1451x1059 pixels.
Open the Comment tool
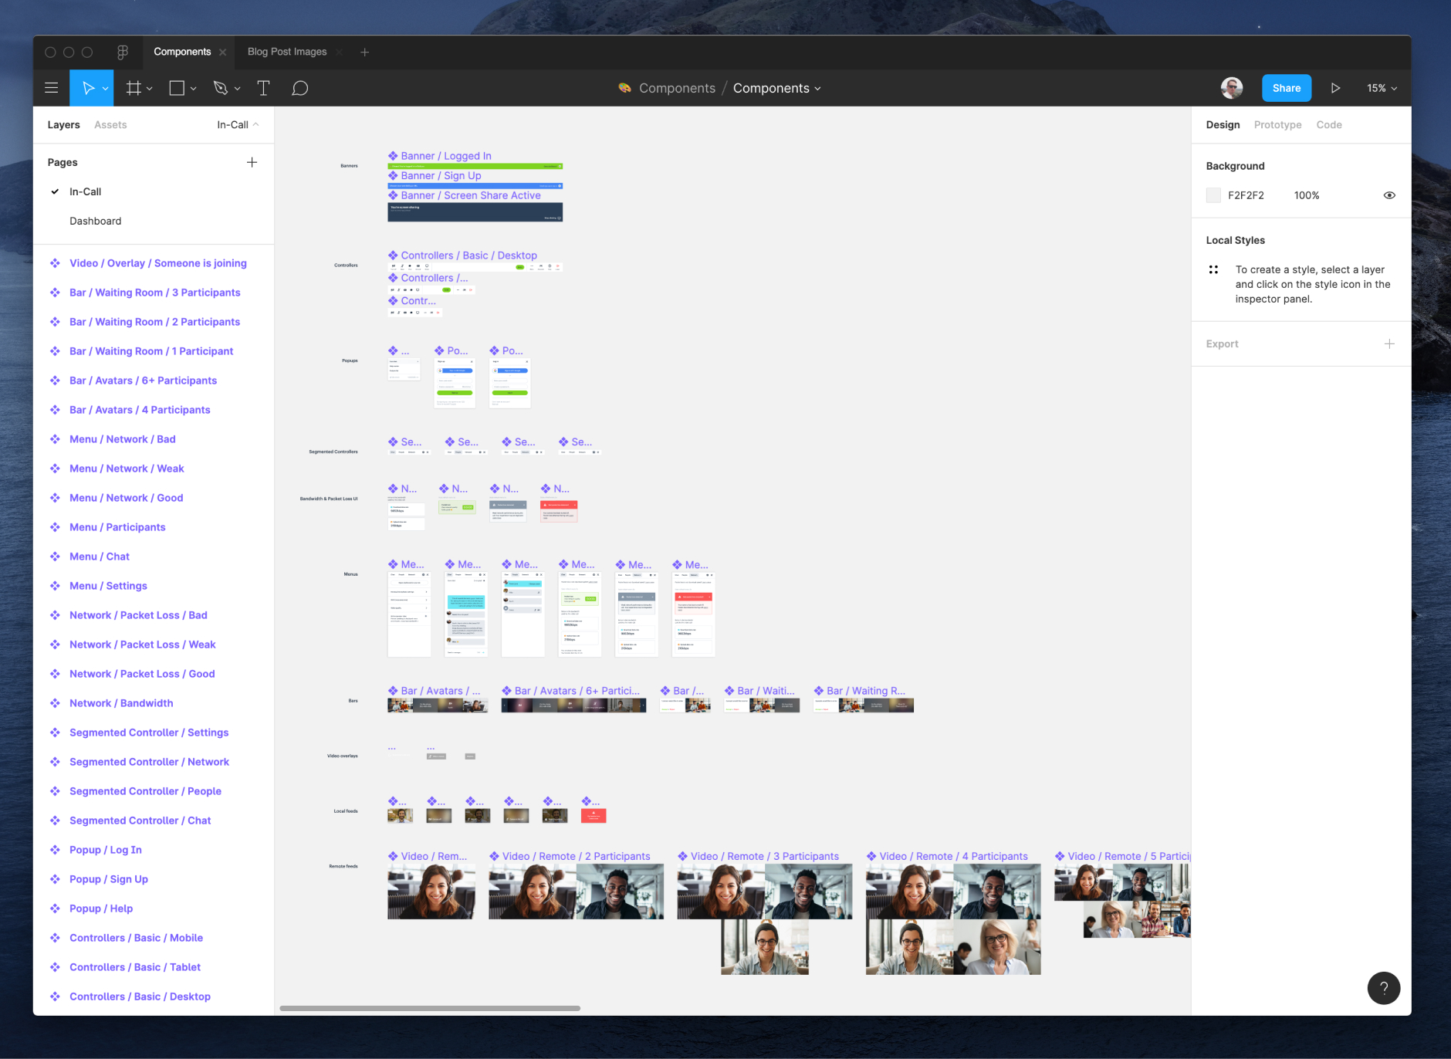300,87
